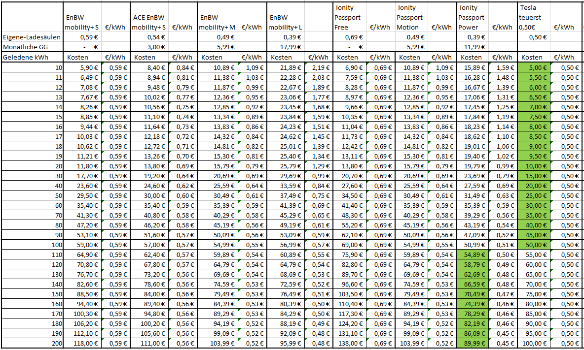Click the 'EnBW mobility+ M' header cell
Screen dimensions: 584x350
click(x=218, y=17)
